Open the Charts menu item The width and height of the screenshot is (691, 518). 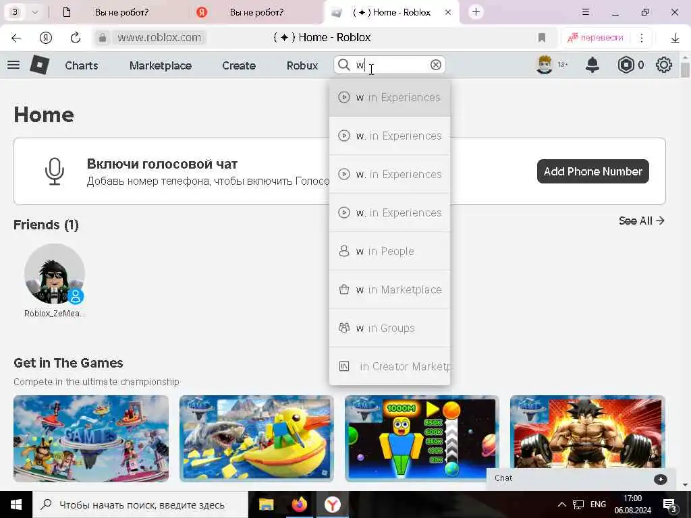click(x=82, y=65)
